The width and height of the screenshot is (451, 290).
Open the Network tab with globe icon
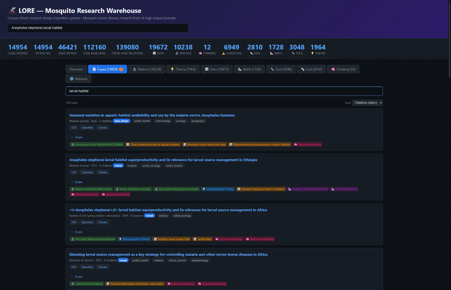tap(78, 79)
